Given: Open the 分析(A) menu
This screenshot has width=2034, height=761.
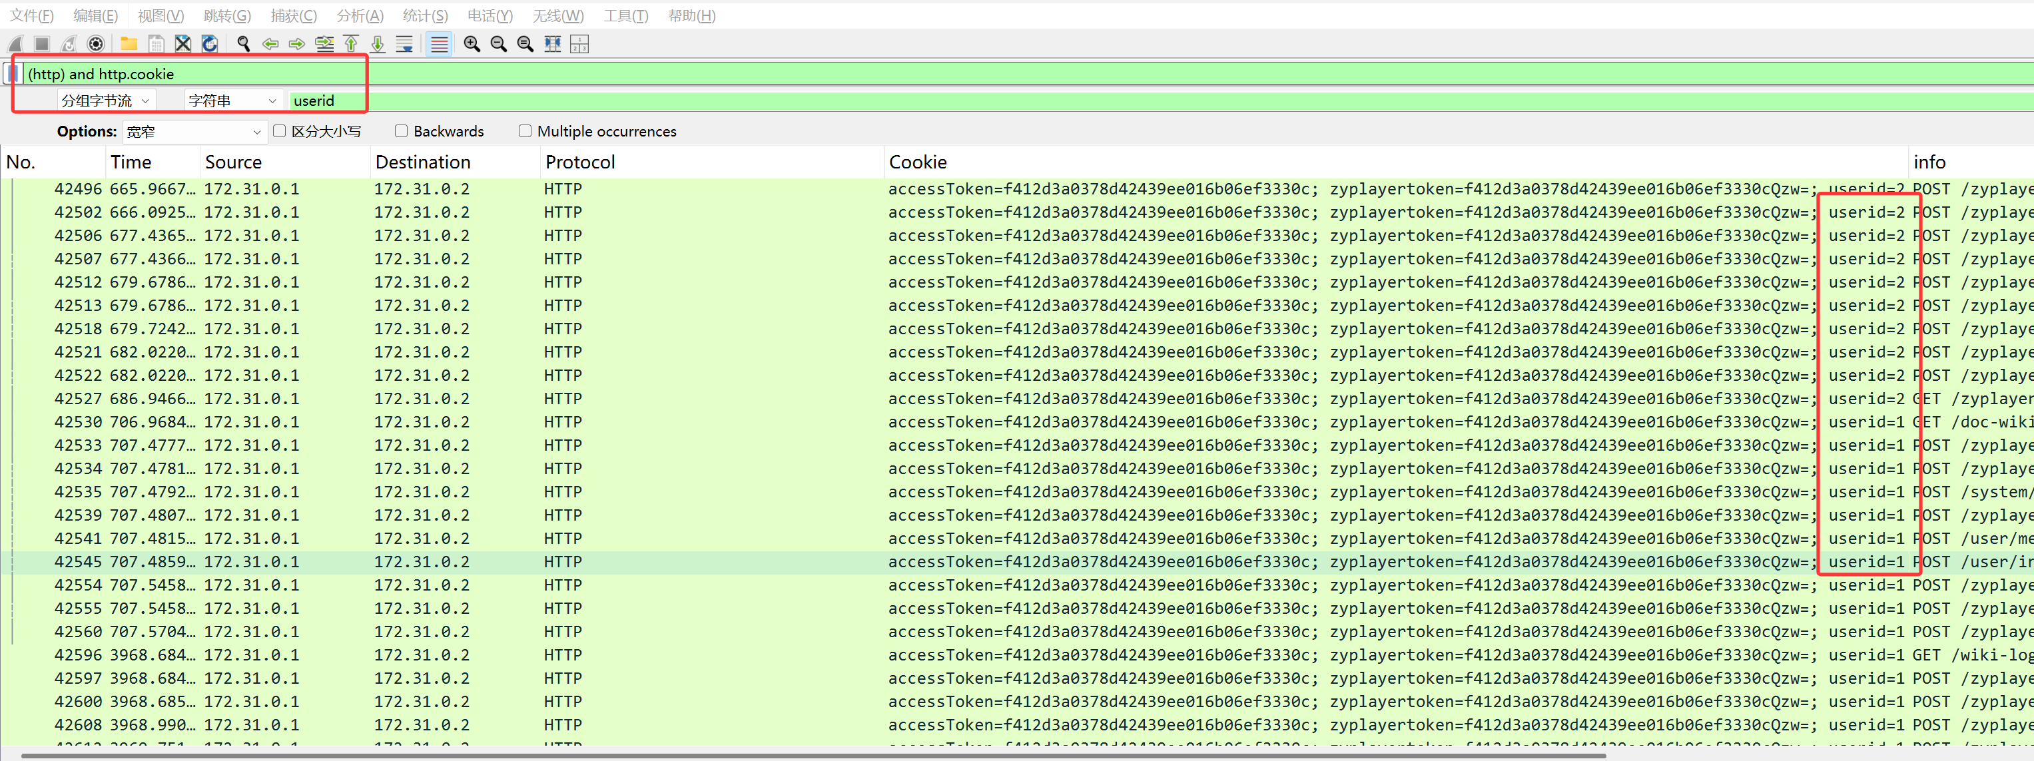Looking at the screenshot, I should pos(359,16).
